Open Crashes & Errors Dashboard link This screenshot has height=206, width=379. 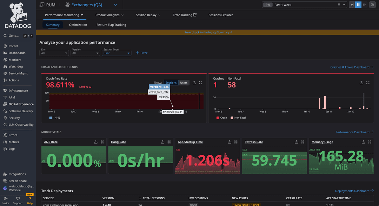tap(352, 67)
